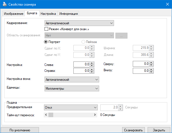The height and width of the screenshot is (133, 172).
Task: Increase the Слева margin value
Action: pos(92,63)
